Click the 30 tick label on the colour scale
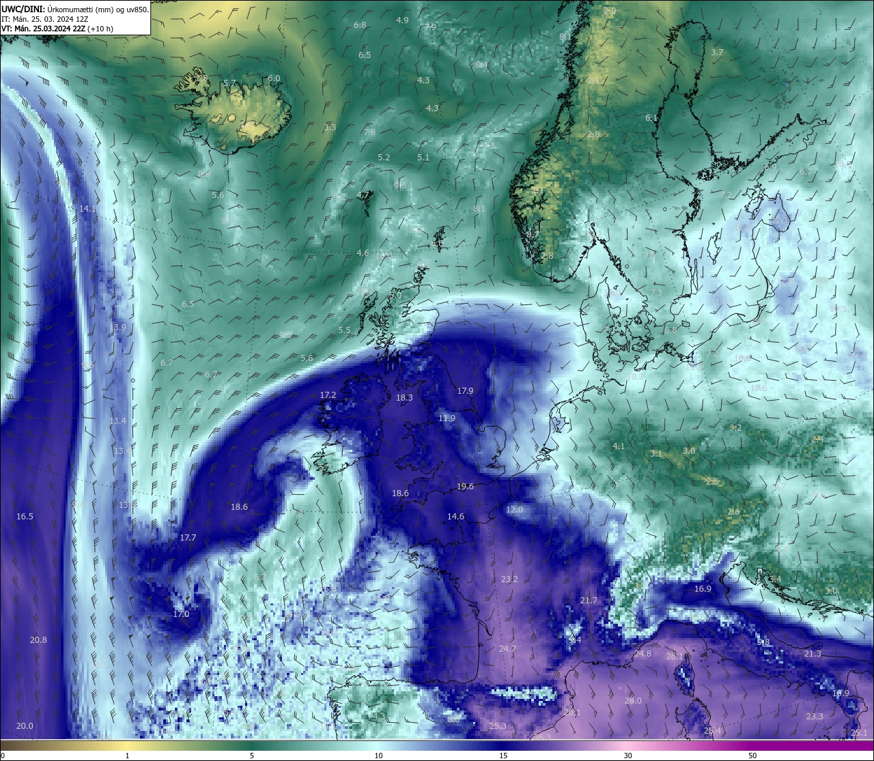Image resolution: width=874 pixels, height=761 pixels. [628, 756]
